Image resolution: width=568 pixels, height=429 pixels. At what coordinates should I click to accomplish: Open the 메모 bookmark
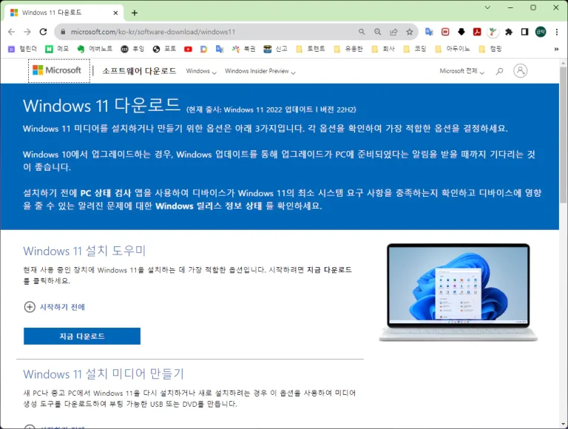click(57, 49)
